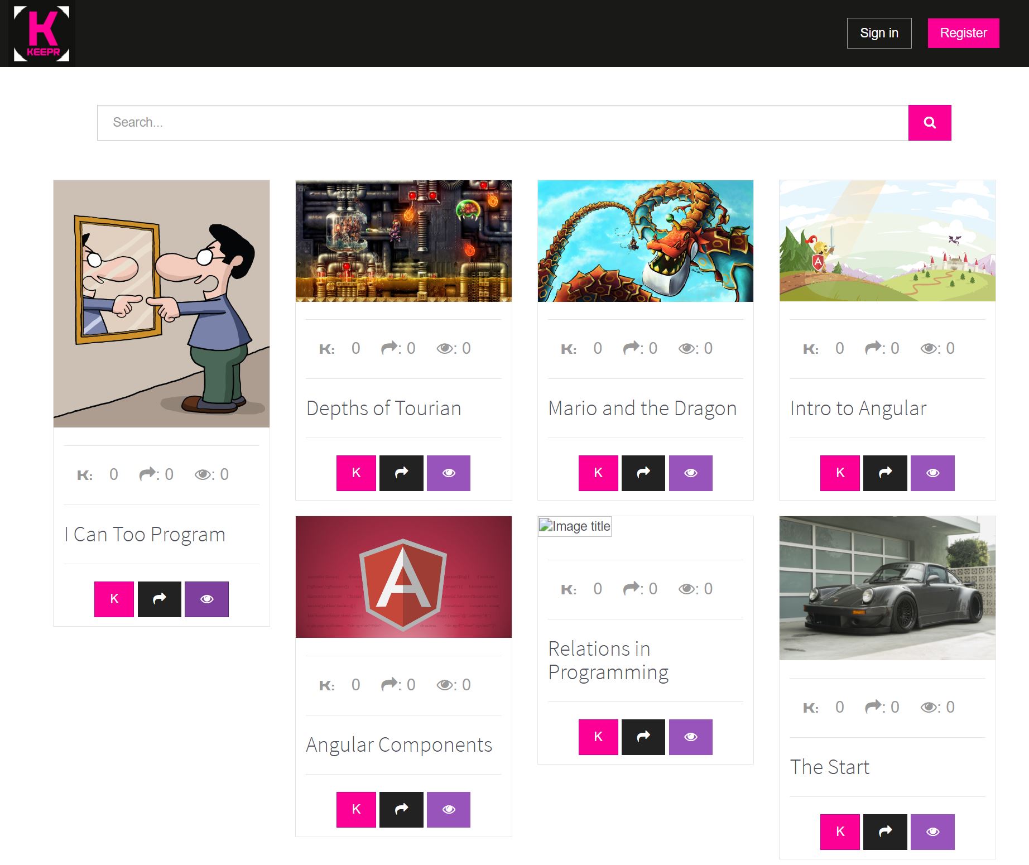
Task: Share the Depths of Tourian card
Action: pos(401,473)
